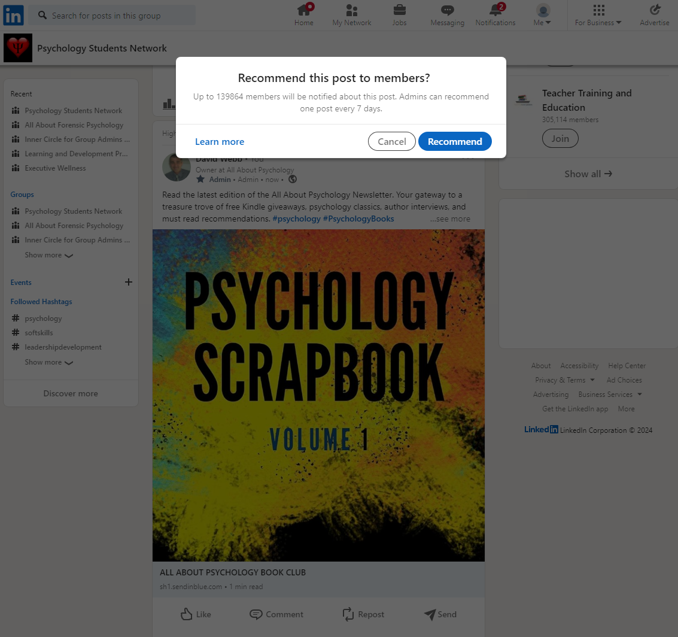Screen dimensions: 678x637
Task: Click the Psychology Scrapbook cover image
Action: coord(318,395)
